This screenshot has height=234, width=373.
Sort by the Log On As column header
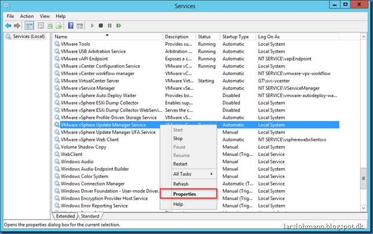point(297,36)
